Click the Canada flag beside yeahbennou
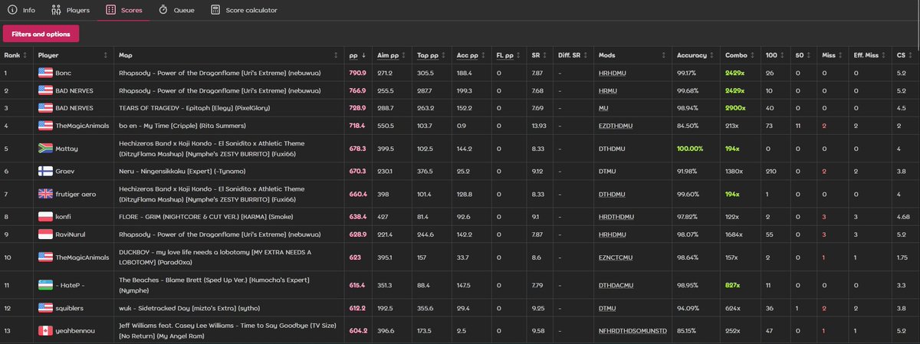Screen dimensions: 920x344 [44, 330]
